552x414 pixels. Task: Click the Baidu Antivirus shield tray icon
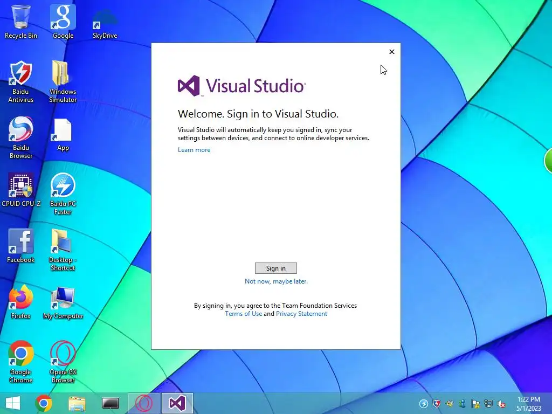pos(437,404)
